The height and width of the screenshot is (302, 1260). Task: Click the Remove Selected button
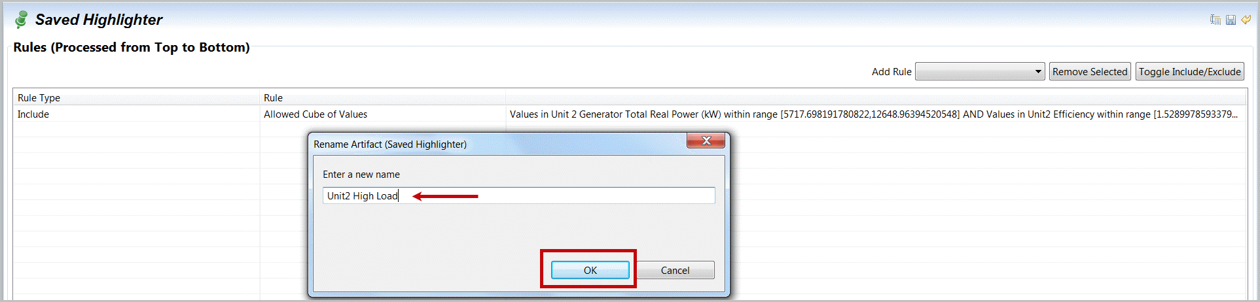click(1090, 72)
